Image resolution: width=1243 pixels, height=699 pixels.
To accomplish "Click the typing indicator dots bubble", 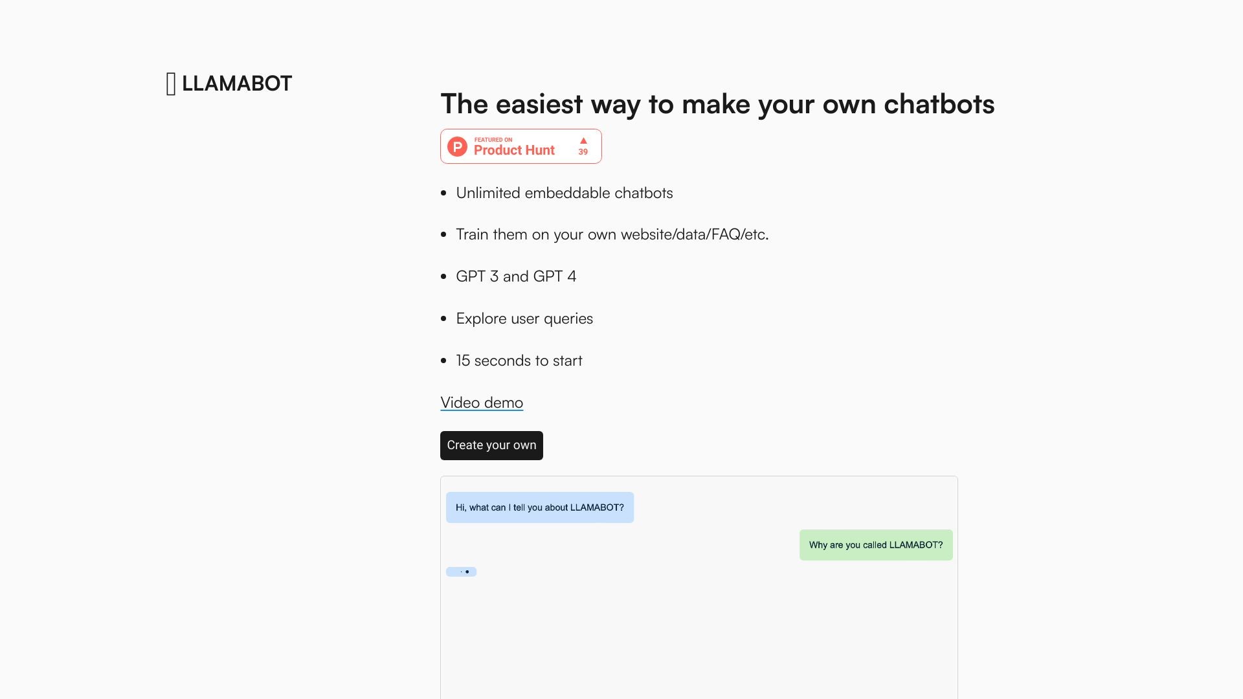I will click(x=462, y=572).
